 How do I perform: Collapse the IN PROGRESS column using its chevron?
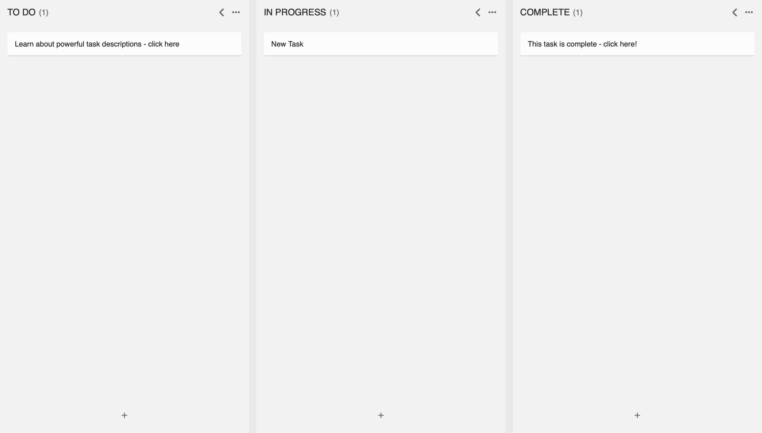click(478, 12)
